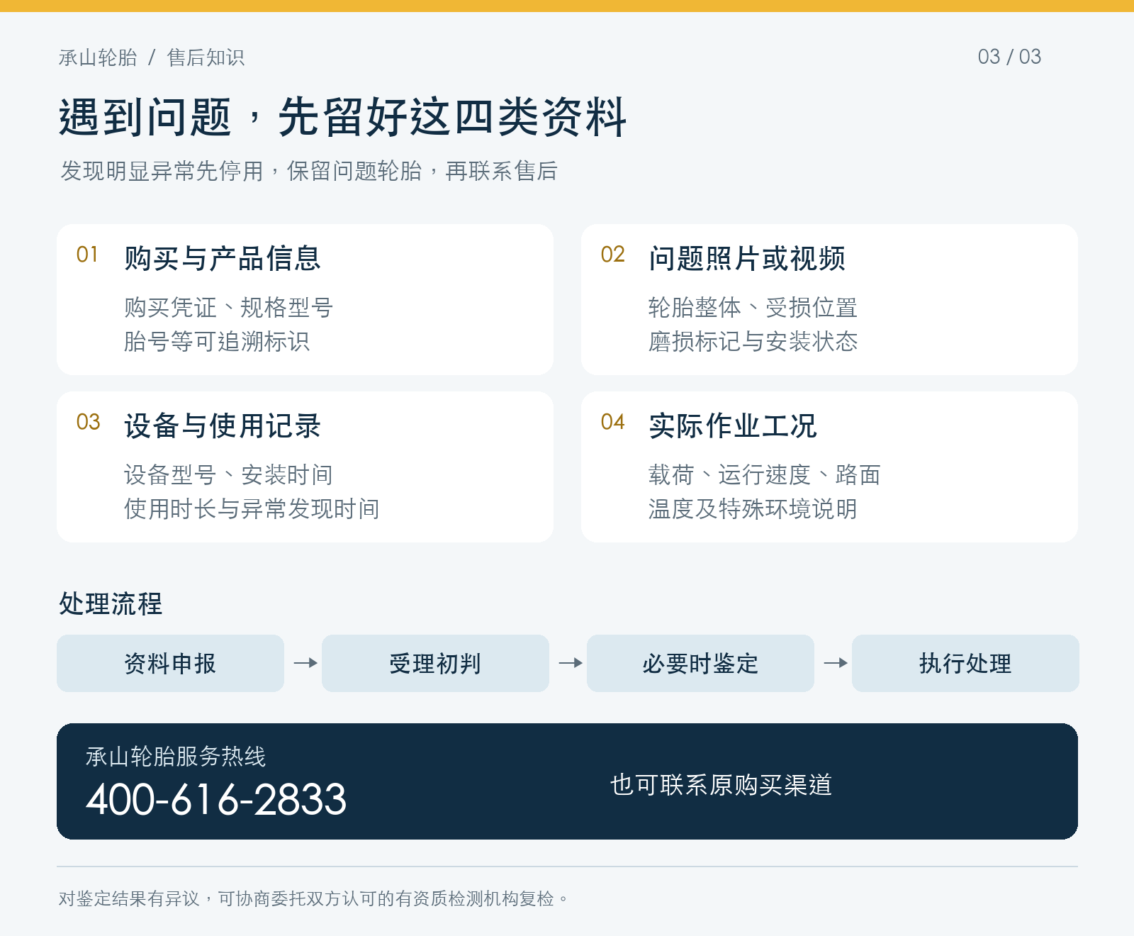Image resolution: width=1134 pixels, height=936 pixels.
Task: Select the 实际作业工况 card title
Action: coord(733,426)
